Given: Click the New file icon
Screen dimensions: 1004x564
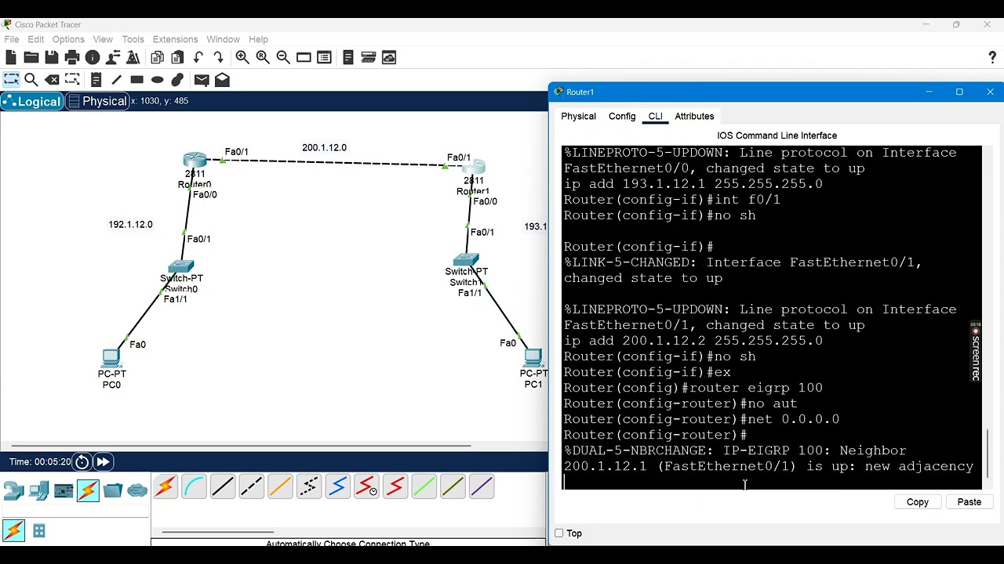Looking at the screenshot, I should pos(11,57).
